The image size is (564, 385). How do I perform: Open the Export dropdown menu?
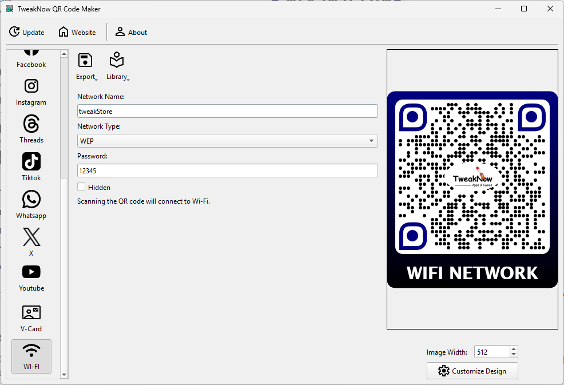(86, 67)
